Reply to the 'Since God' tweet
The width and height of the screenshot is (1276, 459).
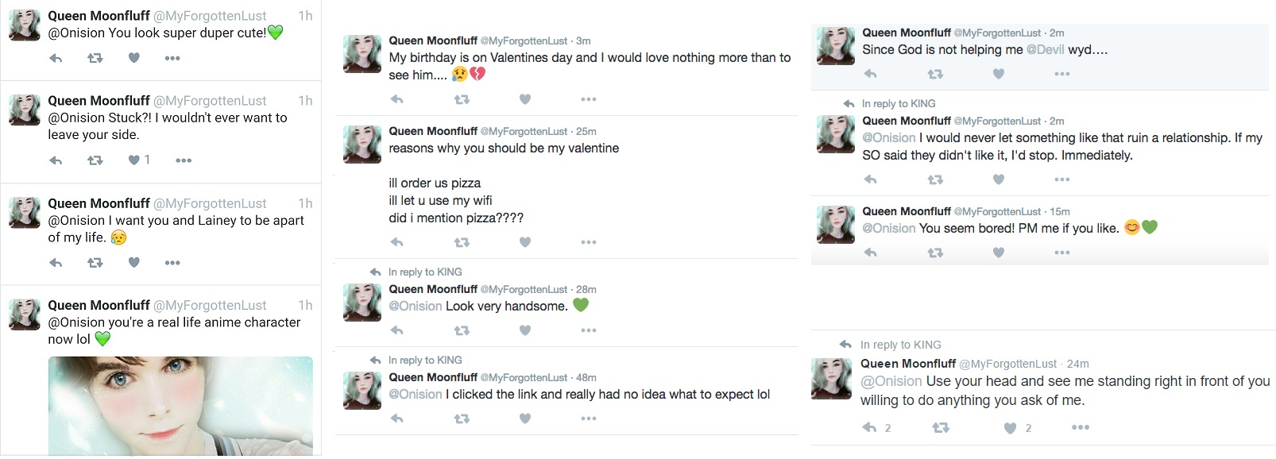pos(871,74)
